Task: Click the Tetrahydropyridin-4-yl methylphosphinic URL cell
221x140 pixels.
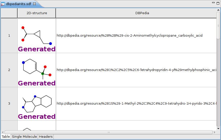Action: 136,70
